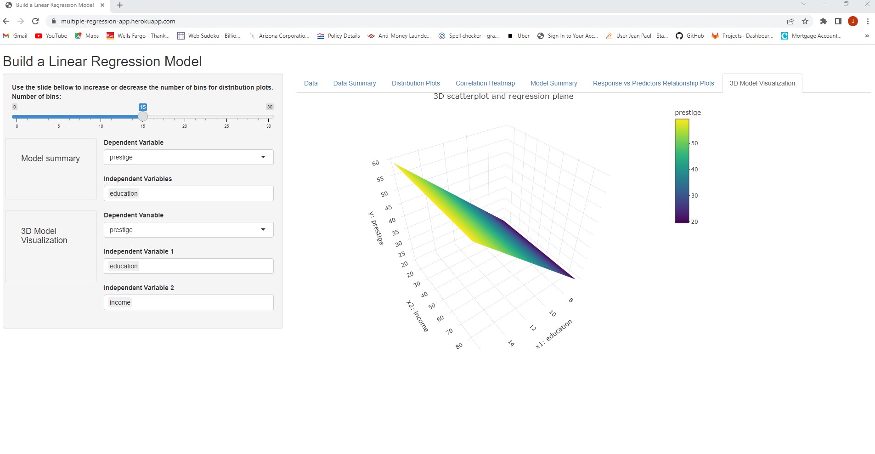This screenshot has width=875, height=454.
Task: Click the share page icon in address bar
Action: click(790, 21)
